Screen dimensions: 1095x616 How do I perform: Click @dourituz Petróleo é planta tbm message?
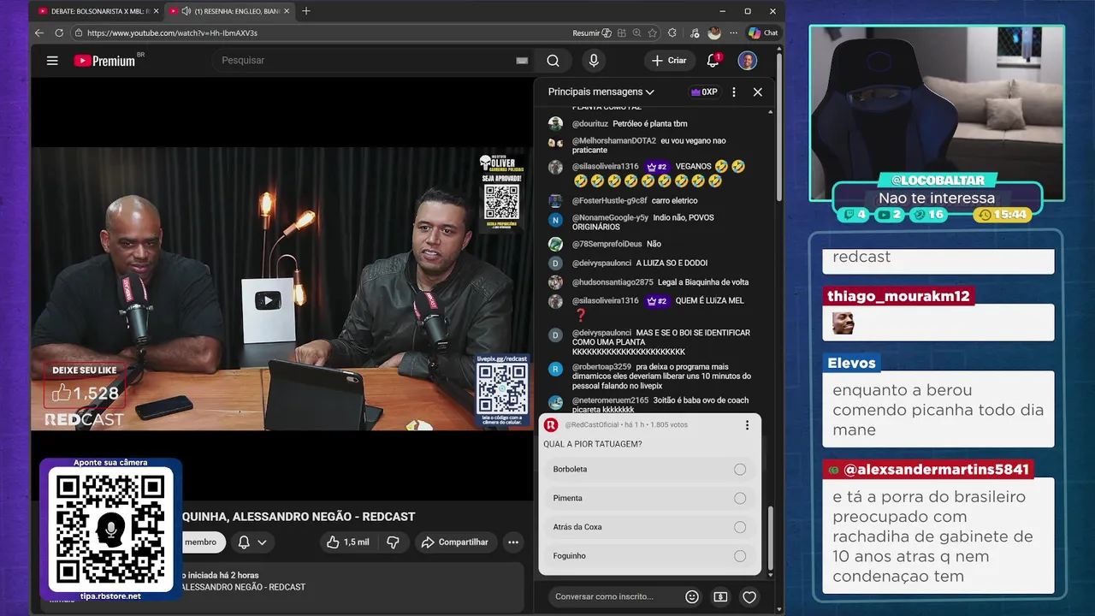point(650,124)
